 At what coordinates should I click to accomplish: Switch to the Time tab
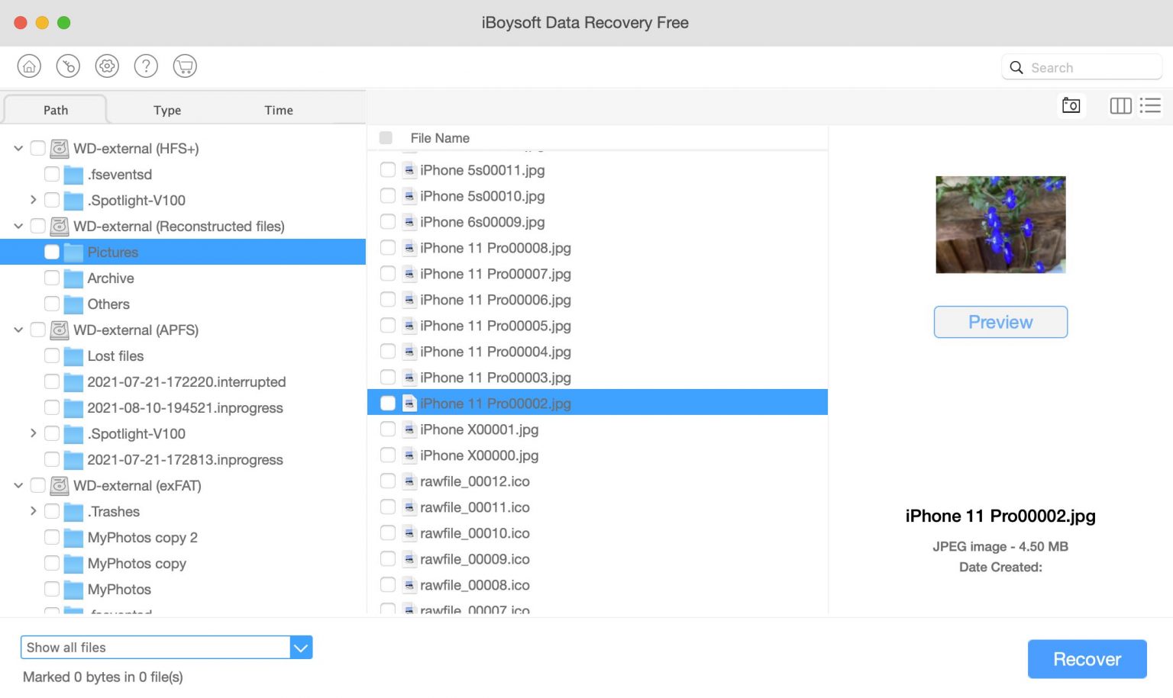[278, 110]
